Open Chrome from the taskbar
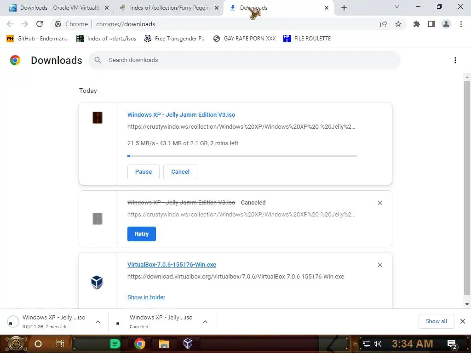This screenshot has width=471, height=353. (x=140, y=344)
